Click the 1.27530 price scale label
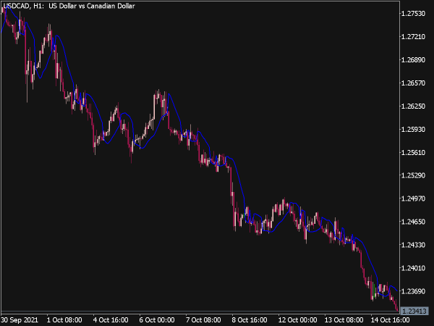The width and height of the screenshot is (434, 326). coord(413,14)
